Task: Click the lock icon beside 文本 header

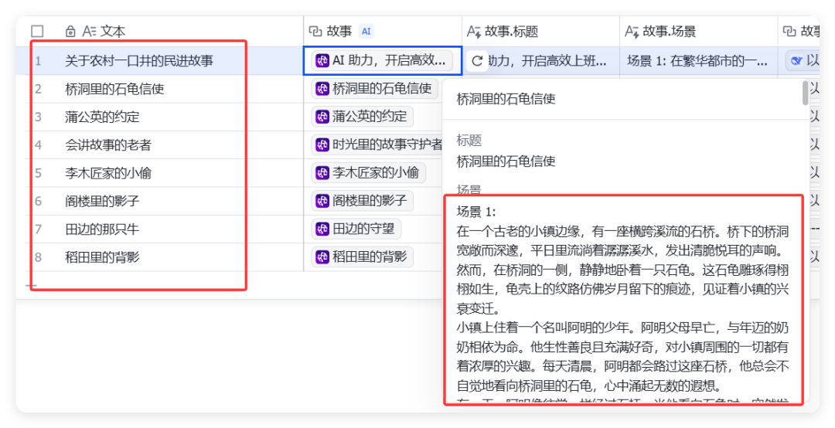Action: (x=70, y=32)
